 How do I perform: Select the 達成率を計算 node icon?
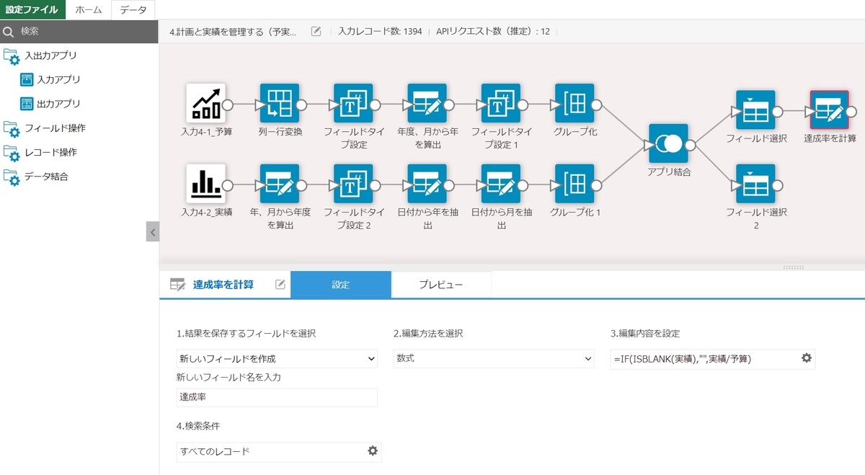(x=830, y=110)
